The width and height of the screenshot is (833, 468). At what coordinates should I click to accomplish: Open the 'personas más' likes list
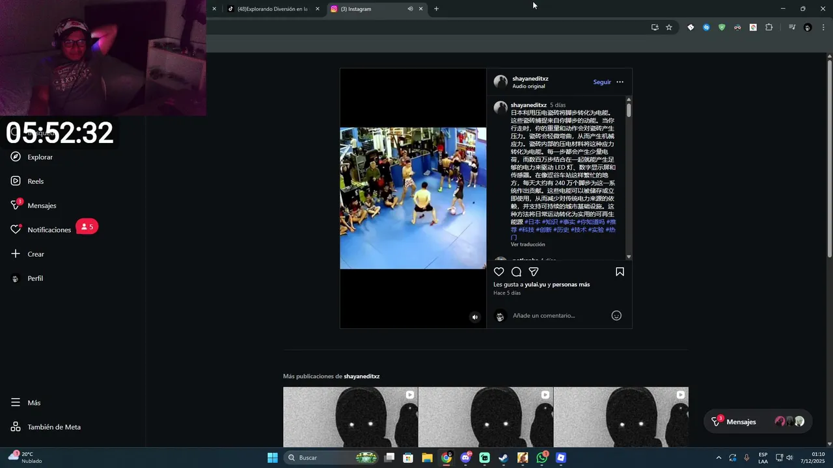[x=571, y=284]
